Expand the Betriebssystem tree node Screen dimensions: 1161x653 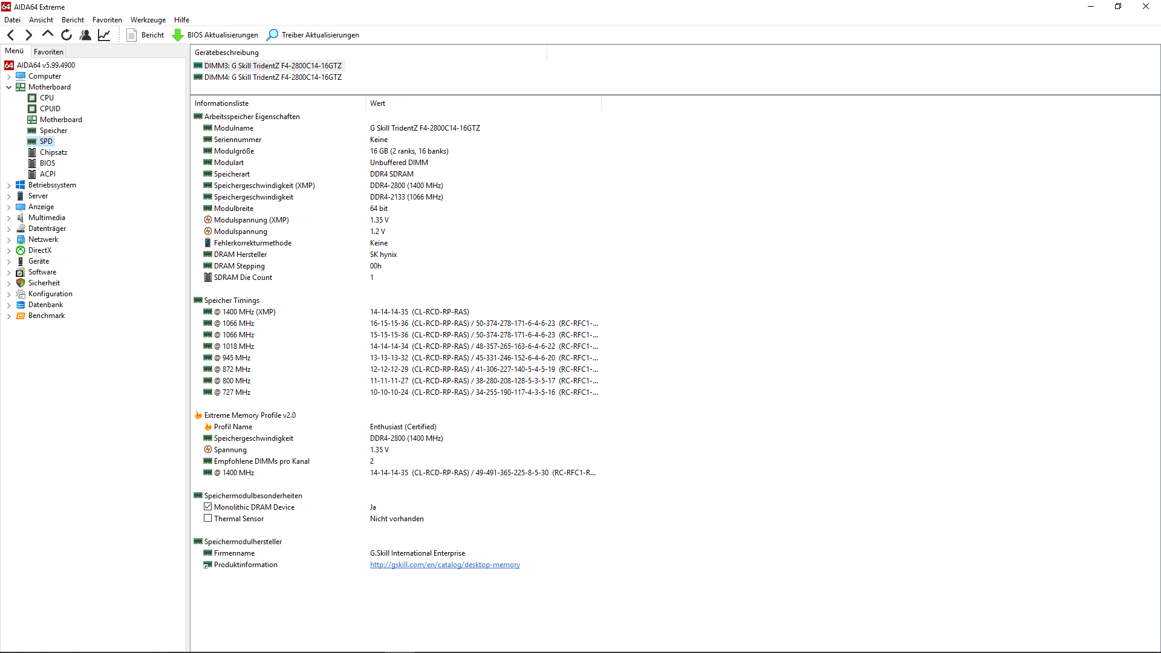[8, 185]
